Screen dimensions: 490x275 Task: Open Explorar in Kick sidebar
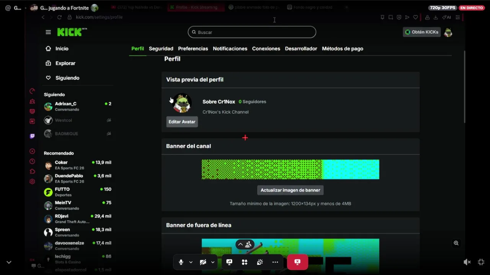tap(60, 63)
